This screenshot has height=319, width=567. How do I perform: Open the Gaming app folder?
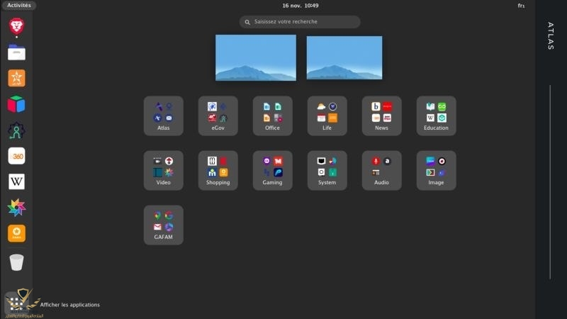[x=272, y=170]
